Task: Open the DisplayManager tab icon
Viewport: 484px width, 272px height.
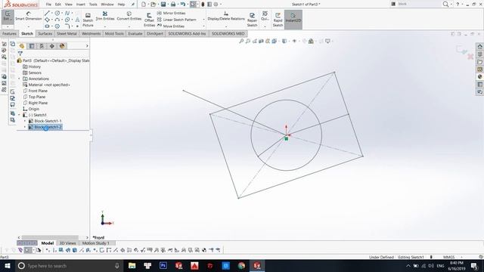Action: click(x=62, y=46)
